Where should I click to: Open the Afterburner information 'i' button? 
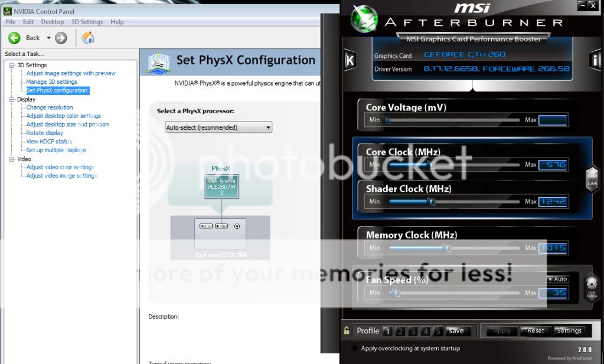point(596,60)
